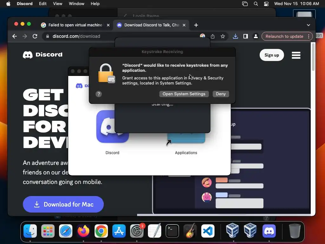This screenshot has width=325, height=244.
Task: Open Terminal from the Dock
Action: pos(172,231)
